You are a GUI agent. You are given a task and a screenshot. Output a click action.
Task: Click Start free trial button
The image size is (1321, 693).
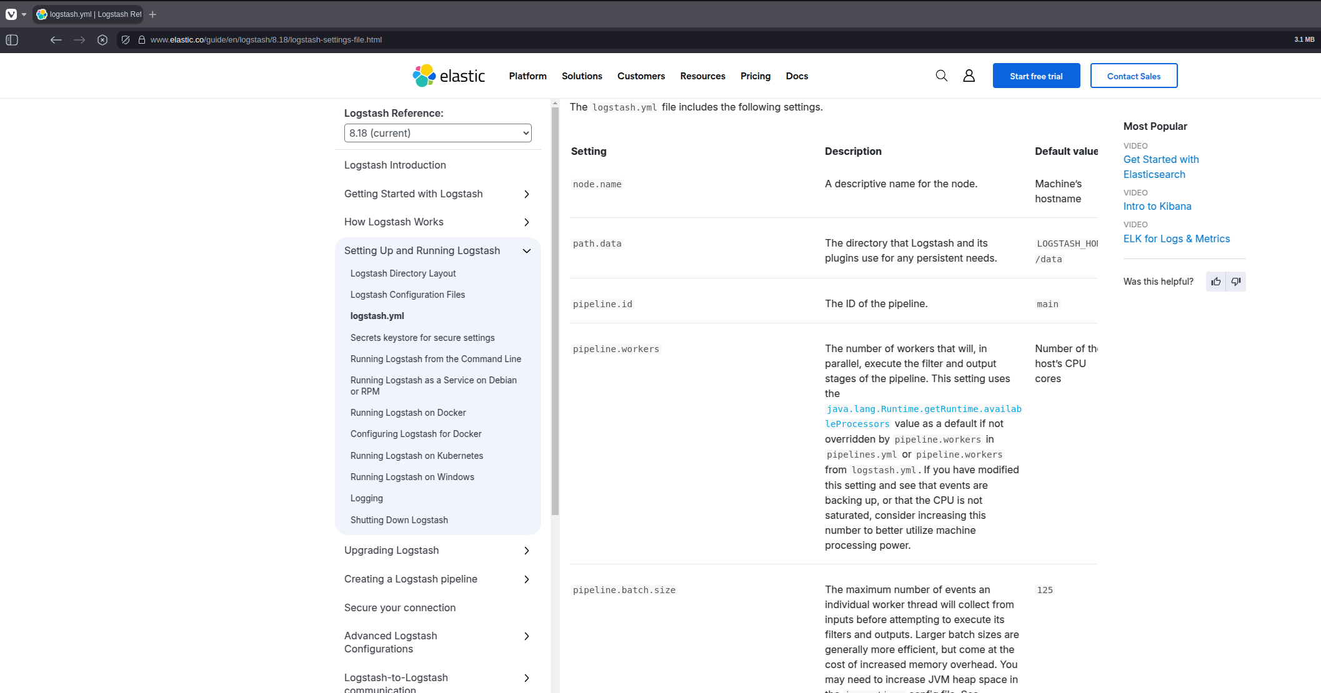(1036, 76)
